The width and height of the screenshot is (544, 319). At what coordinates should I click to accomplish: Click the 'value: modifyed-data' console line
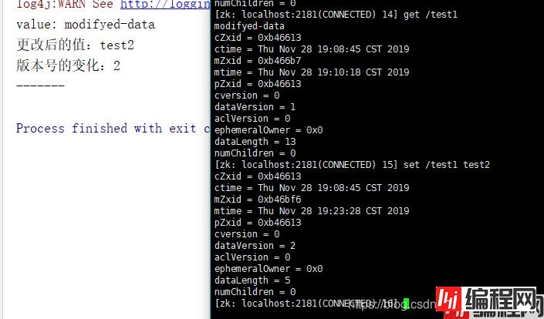[x=86, y=25]
